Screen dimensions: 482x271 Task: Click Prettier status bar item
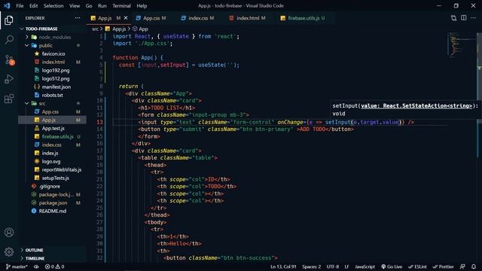(443, 266)
